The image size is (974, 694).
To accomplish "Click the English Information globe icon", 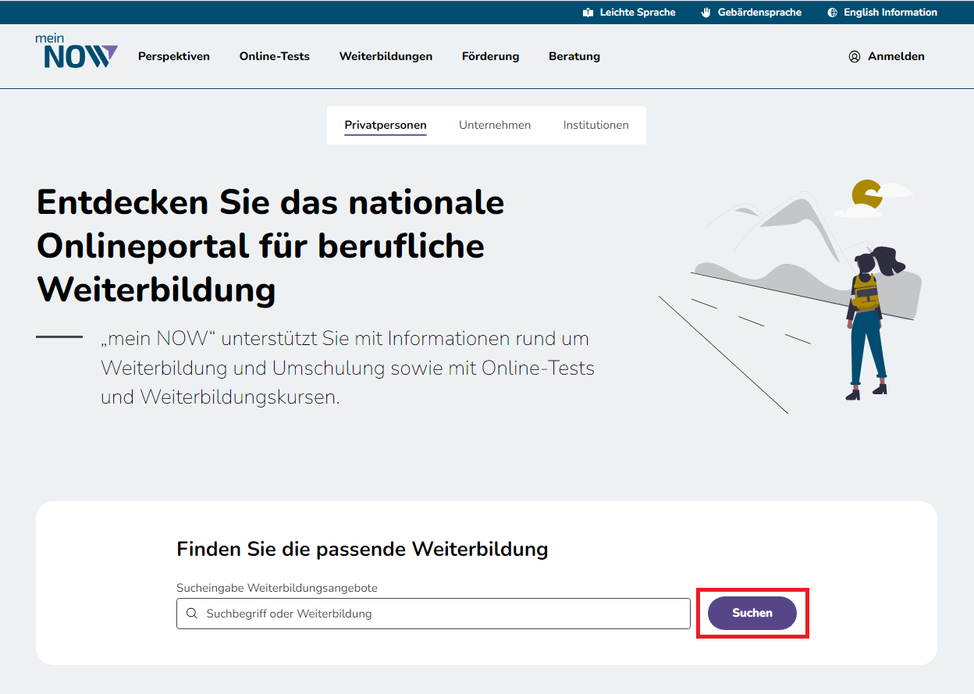I will pyautogui.click(x=832, y=12).
